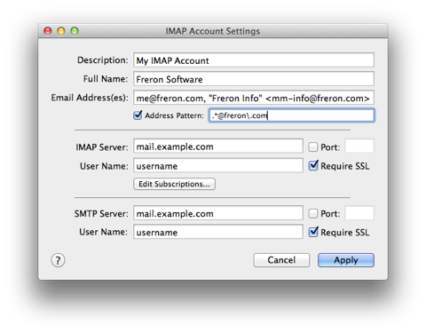Click the SMTP Server: label

point(101,213)
